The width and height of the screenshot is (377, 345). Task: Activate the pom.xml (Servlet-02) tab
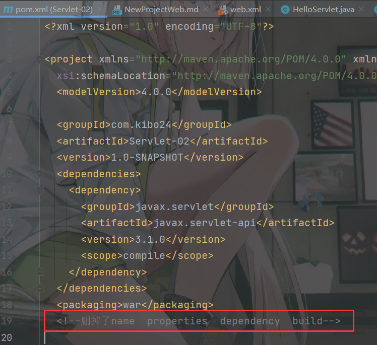coord(54,10)
